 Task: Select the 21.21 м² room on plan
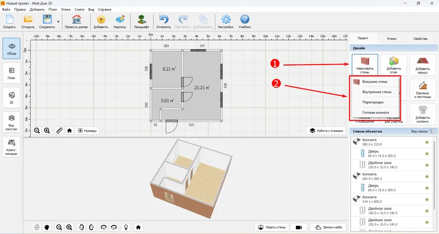click(x=202, y=87)
